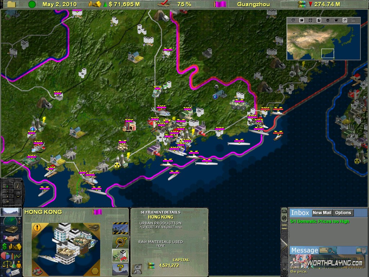Select the facilities buildings tab
The height and width of the screenshot is (277, 369).
pyautogui.click(x=120, y=255)
